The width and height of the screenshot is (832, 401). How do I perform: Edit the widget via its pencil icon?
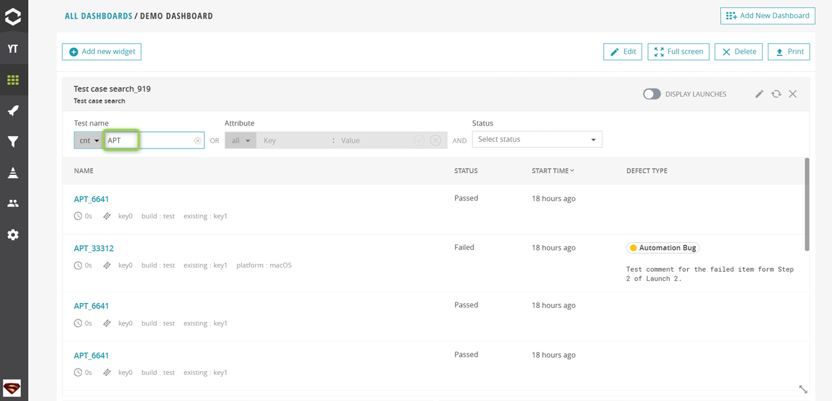click(x=759, y=94)
